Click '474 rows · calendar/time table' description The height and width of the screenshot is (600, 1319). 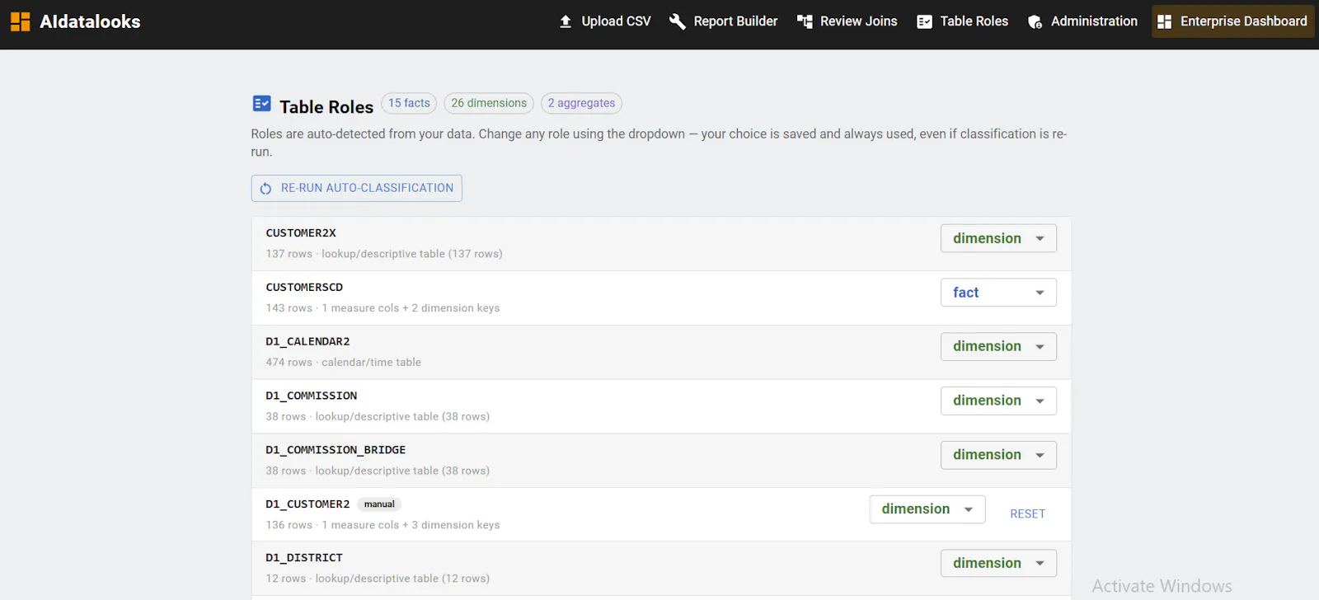pyautogui.click(x=343, y=362)
